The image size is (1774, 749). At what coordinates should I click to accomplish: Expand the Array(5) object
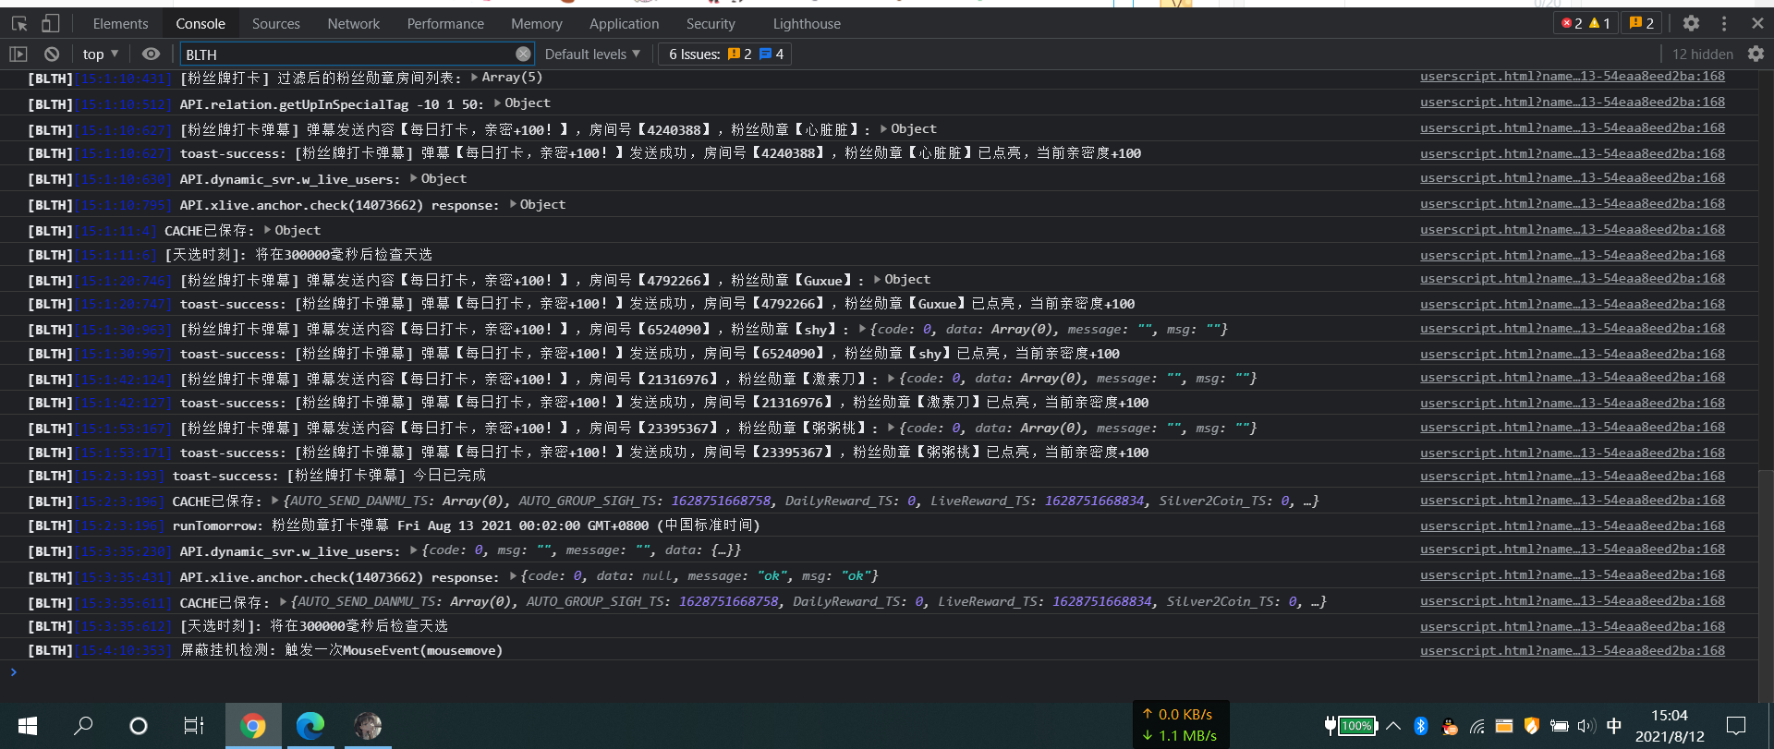click(506, 78)
